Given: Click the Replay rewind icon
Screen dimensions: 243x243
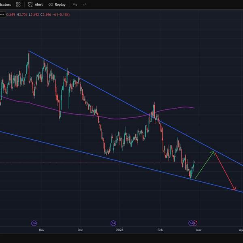Looking at the screenshot, I should tap(51, 4).
